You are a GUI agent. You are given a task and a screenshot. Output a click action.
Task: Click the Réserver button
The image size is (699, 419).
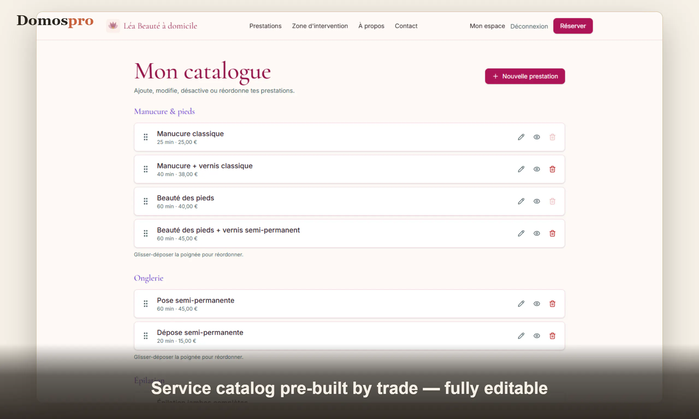coord(573,26)
